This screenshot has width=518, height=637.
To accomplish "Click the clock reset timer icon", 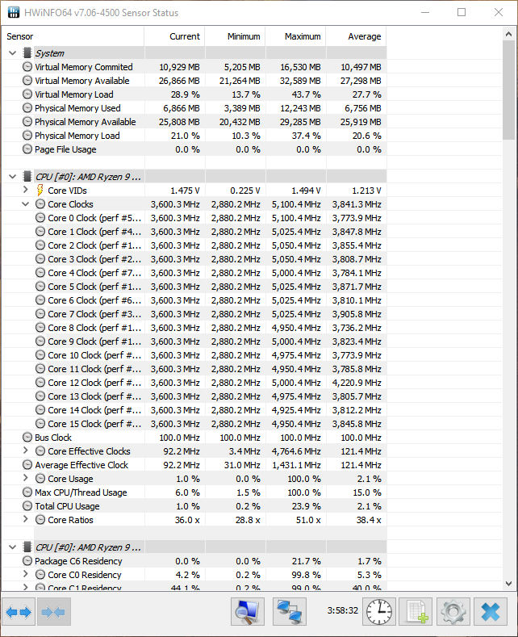I will pyautogui.click(x=379, y=612).
